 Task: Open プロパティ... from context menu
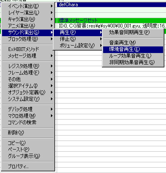(28, 166)
